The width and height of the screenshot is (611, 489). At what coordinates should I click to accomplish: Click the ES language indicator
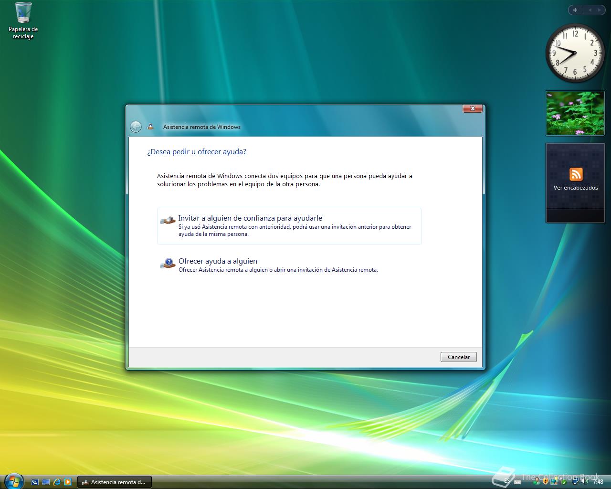pyautogui.click(x=507, y=481)
